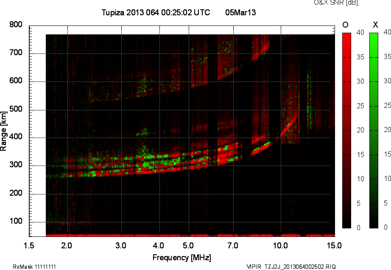The image size is (391, 270).
Task: Click the 100 range tick label
Action: coord(16,221)
